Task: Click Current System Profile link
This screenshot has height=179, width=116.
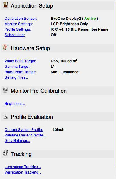Action: pyautogui.click(x=24, y=130)
